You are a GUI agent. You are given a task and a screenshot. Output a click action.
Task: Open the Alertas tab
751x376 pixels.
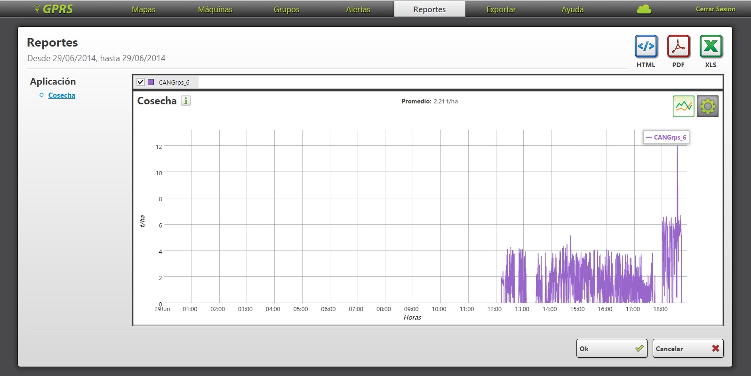click(358, 9)
